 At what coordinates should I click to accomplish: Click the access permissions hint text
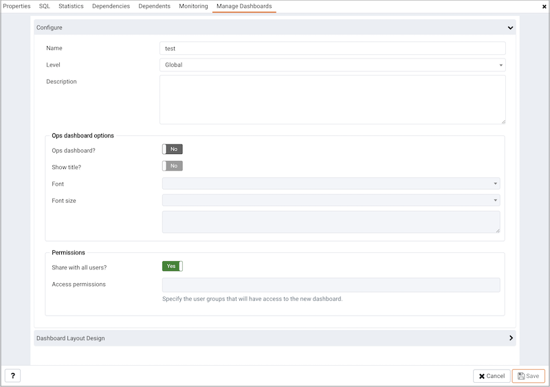pyautogui.click(x=252, y=299)
